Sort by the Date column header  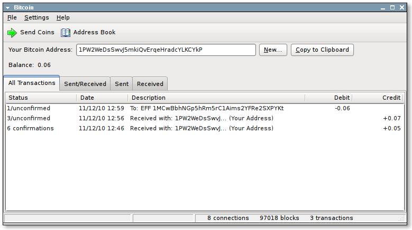102,98
